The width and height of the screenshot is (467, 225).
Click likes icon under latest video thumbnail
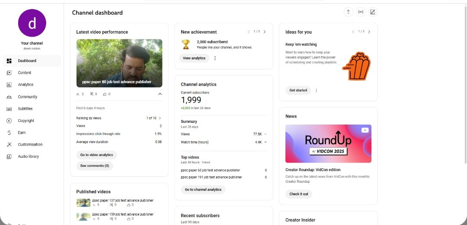click(x=105, y=94)
